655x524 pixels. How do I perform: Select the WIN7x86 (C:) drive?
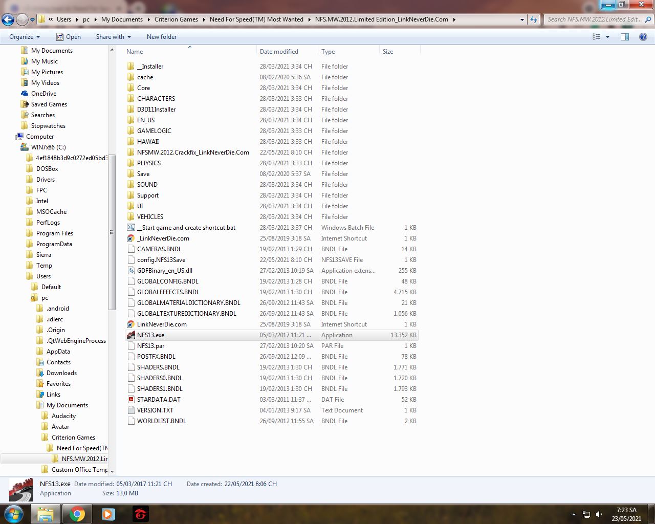tap(48, 147)
